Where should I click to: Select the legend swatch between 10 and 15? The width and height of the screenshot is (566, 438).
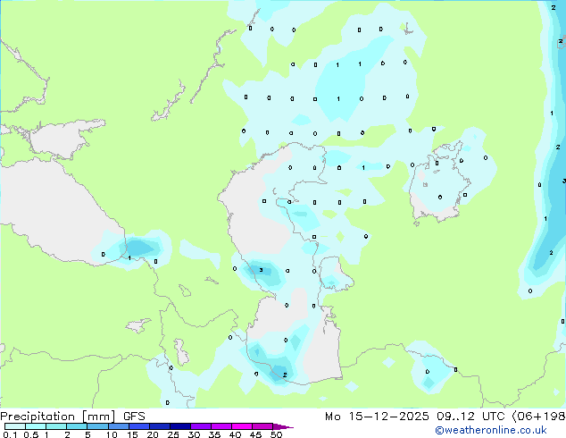coord(119,426)
